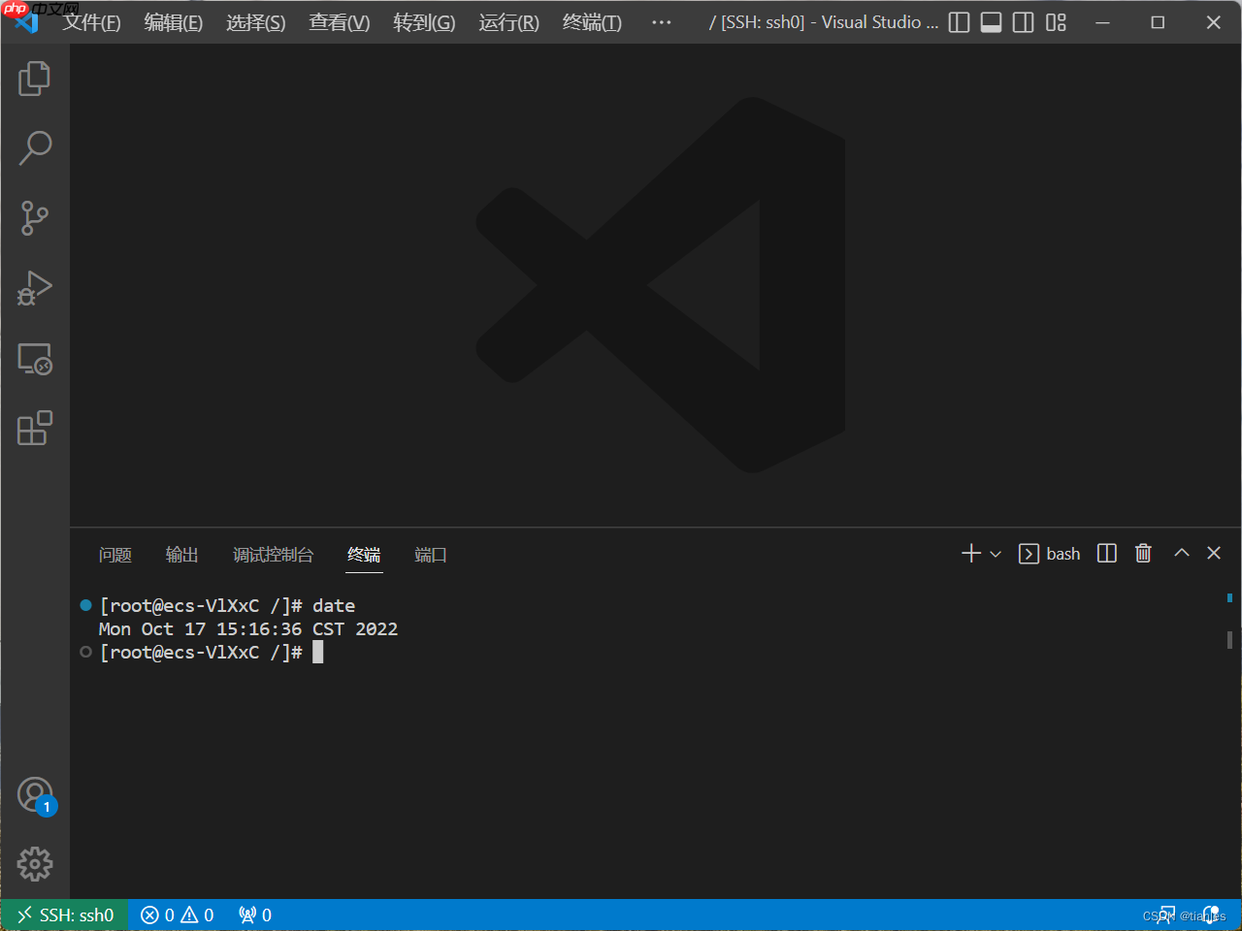1242x931 pixels.
Task: Select the Search icon in activity bar
Action: pos(35,148)
